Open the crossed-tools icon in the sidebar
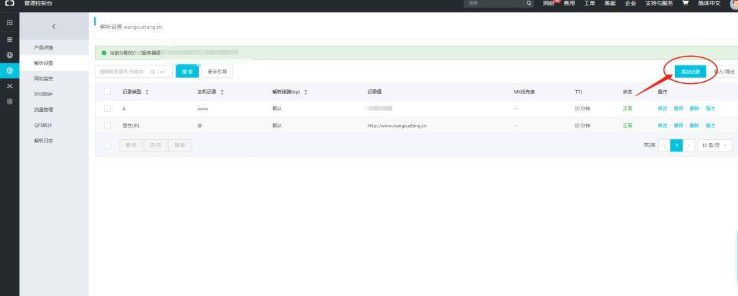738x296 pixels. tap(10, 86)
